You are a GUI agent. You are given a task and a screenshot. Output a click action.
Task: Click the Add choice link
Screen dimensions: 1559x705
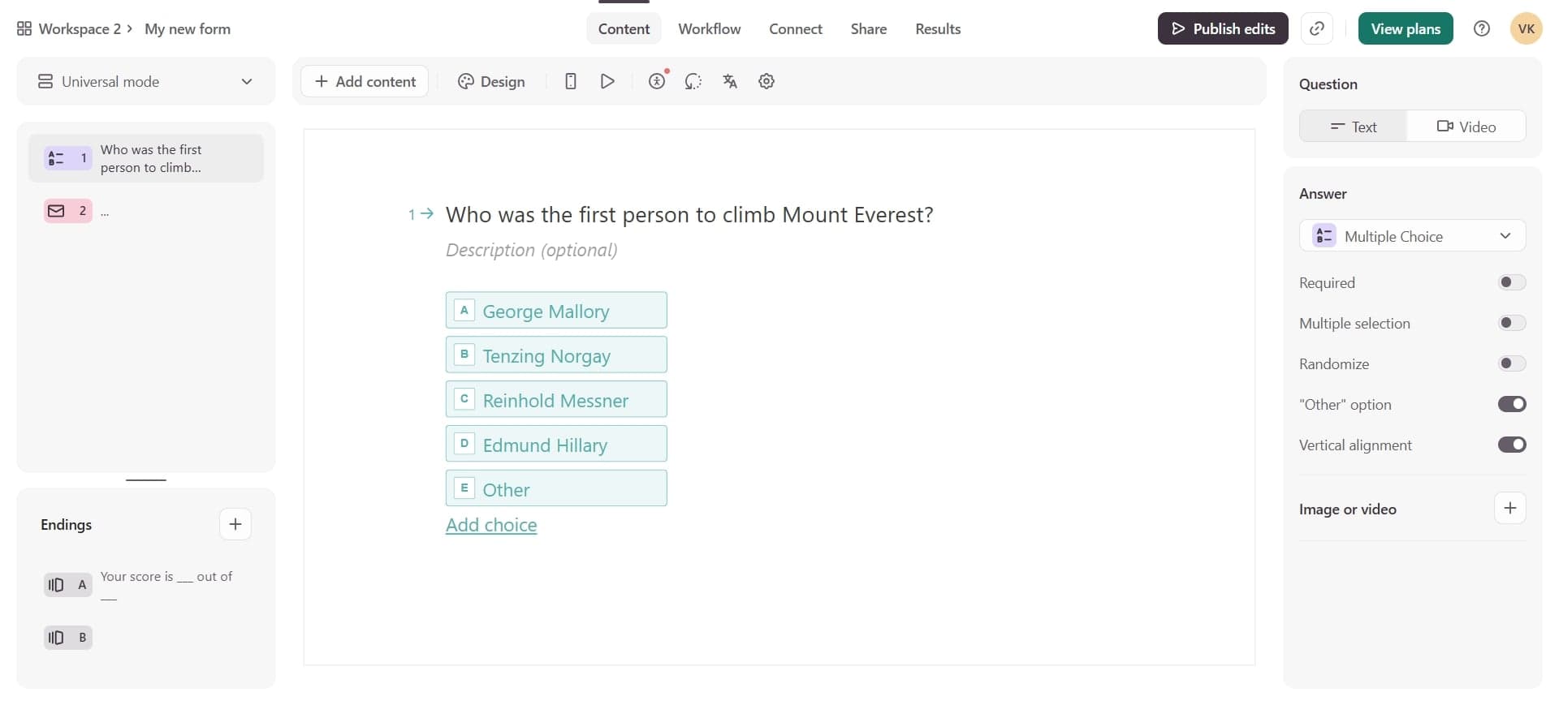coord(491,525)
